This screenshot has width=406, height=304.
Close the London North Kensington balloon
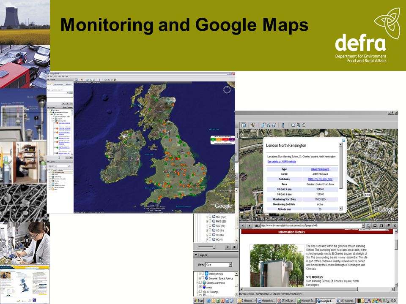tap(343, 140)
